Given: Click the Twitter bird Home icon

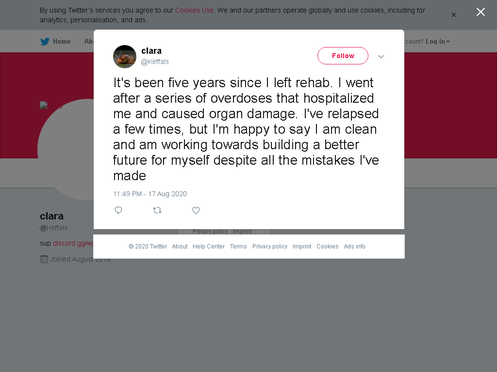Looking at the screenshot, I should pyautogui.click(x=45, y=42).
